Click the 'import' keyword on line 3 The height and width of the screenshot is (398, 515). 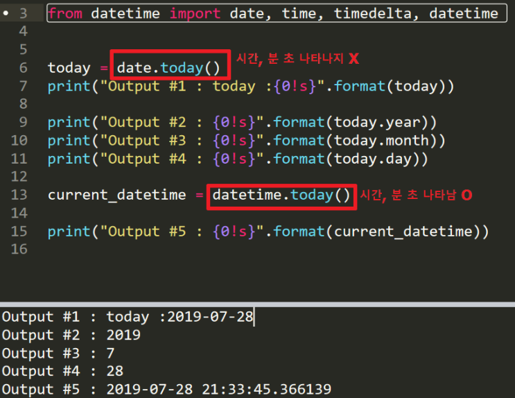(195, 13)
